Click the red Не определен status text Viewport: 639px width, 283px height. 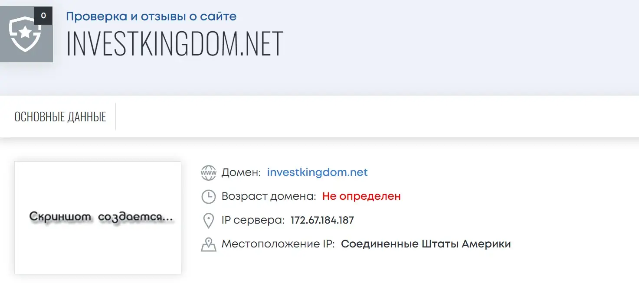(x=361, y=196)
